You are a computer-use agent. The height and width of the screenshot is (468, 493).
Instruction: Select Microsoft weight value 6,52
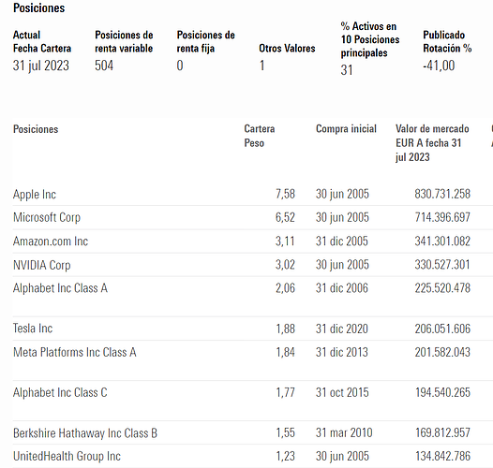pyautogui.click(x=286, y=217)
